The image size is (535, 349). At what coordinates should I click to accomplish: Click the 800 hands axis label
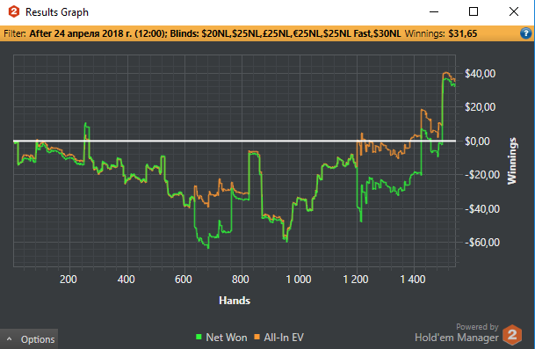coord(241,280)
